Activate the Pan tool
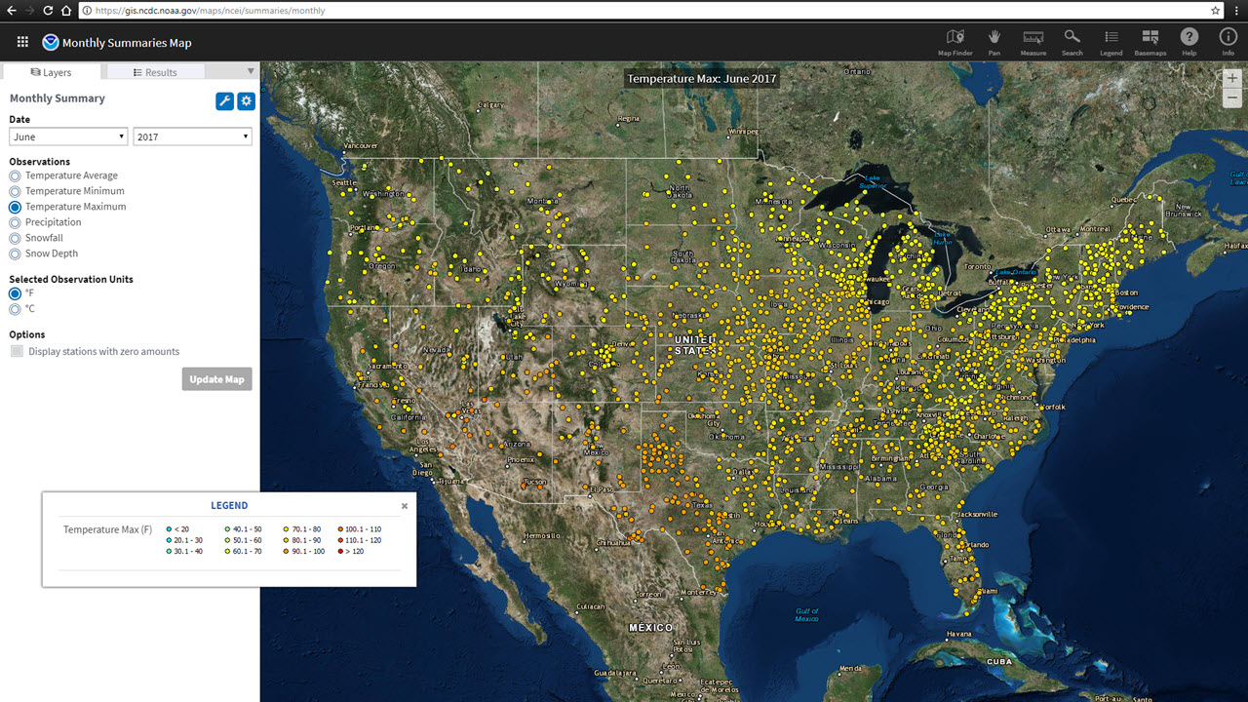 [x=994, y=41]
